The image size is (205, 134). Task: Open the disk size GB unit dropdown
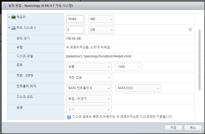click(101, 30)
